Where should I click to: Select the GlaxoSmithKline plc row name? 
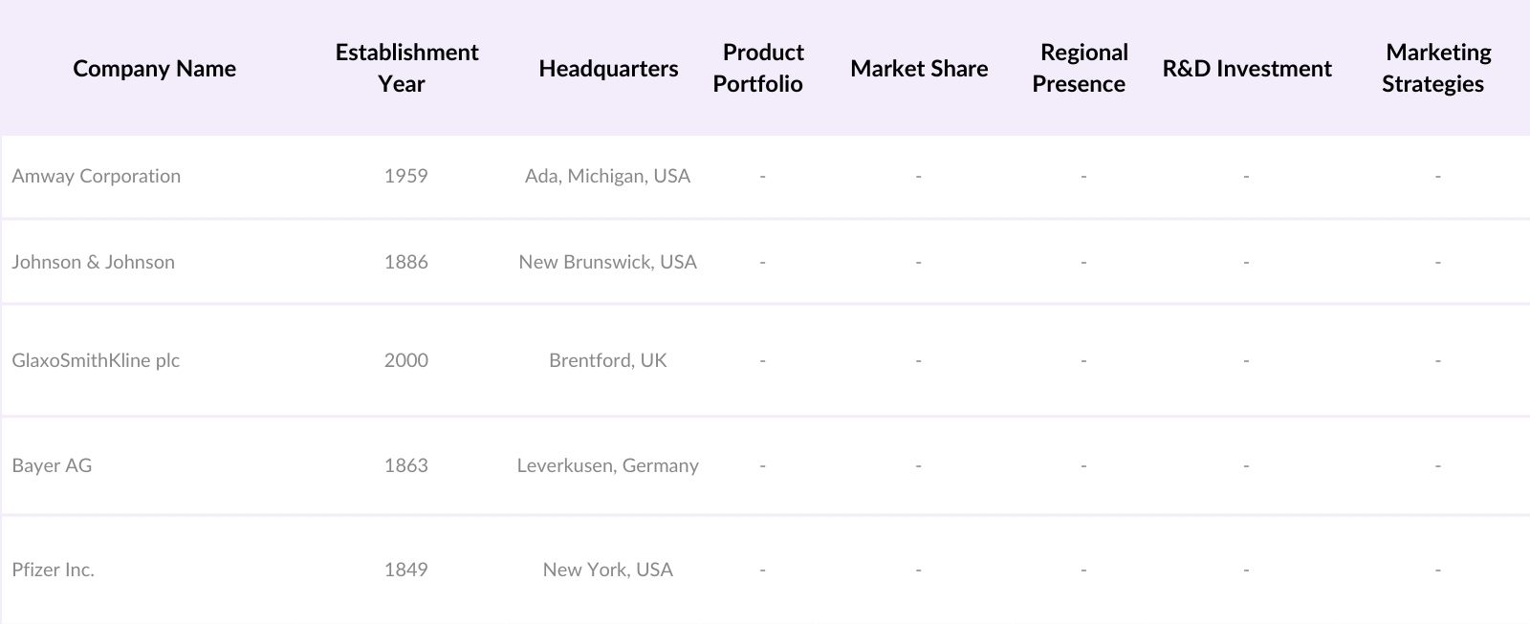click(x=96, y=360)
